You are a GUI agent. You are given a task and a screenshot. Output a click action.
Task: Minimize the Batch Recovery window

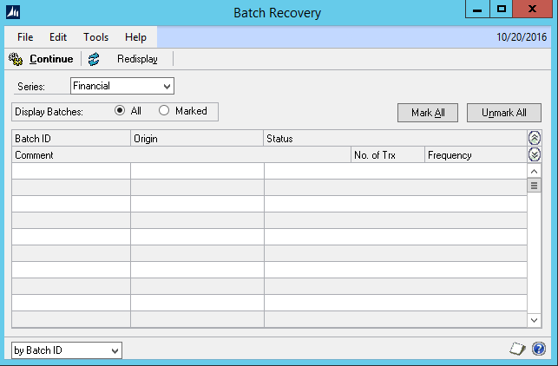point(477,10)
